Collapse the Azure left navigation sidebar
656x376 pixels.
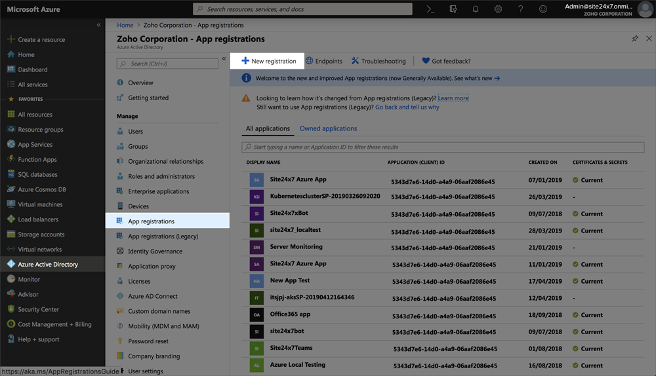click(x=99, y=25)
